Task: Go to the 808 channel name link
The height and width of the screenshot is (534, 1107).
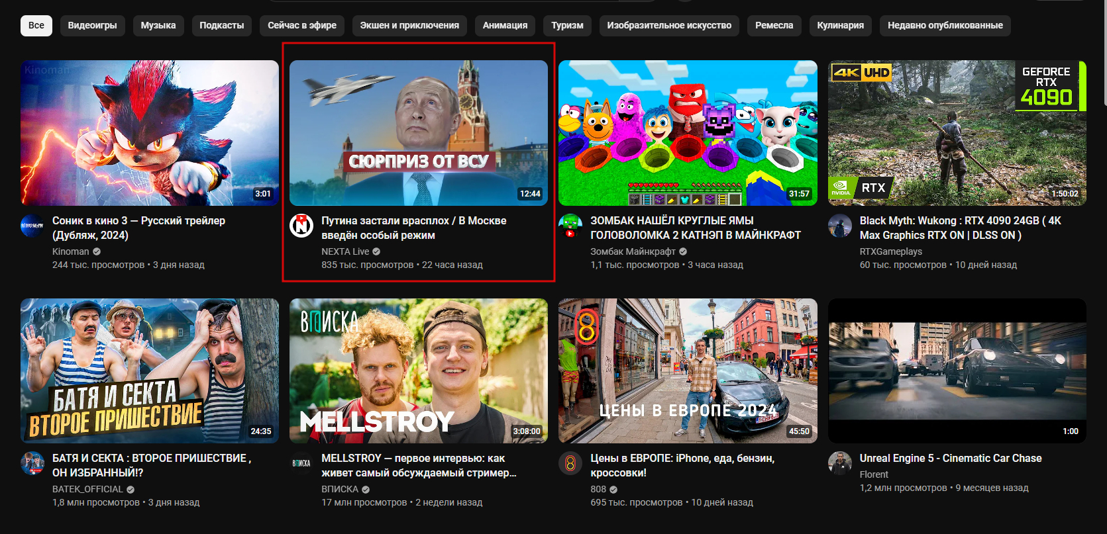Action: pos(598,489)
